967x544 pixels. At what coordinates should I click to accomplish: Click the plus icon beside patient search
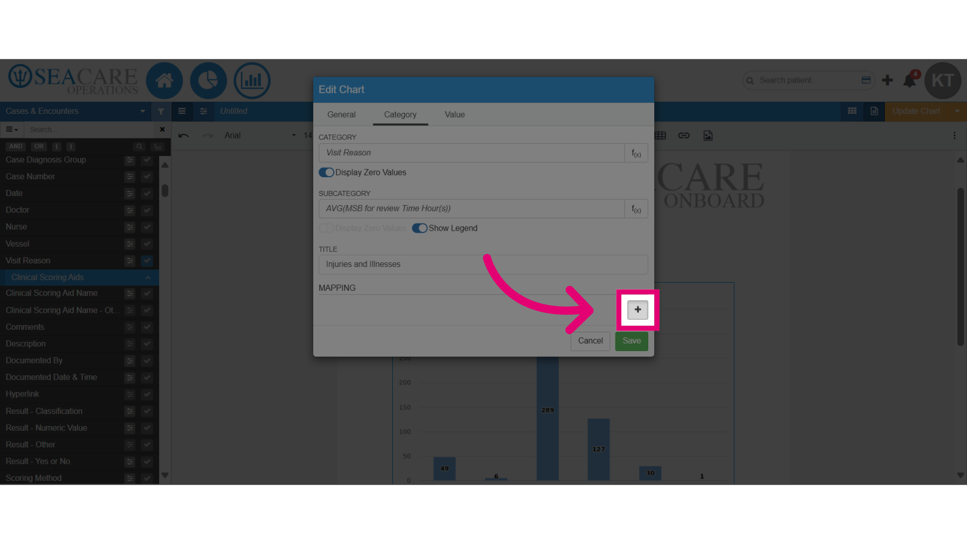point(887,80)
